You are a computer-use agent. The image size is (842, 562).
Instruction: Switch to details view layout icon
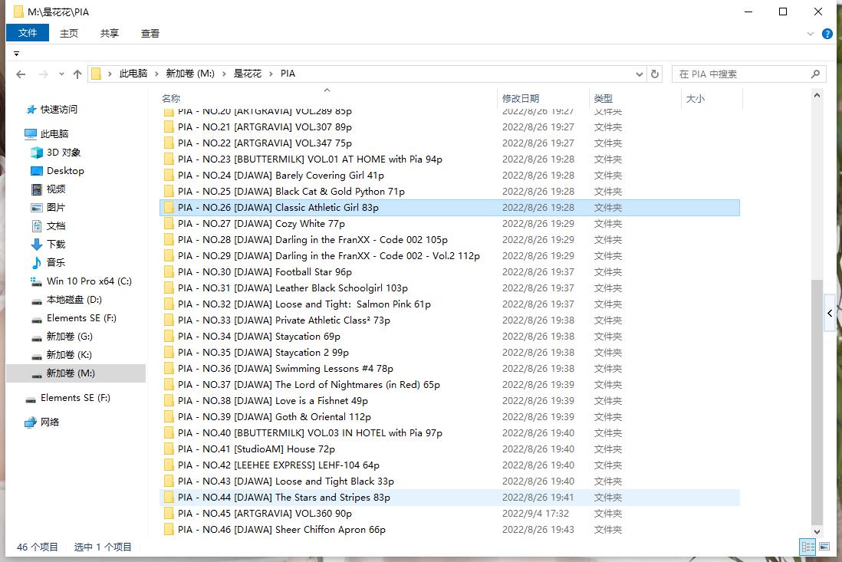click(x=807, y=547)
